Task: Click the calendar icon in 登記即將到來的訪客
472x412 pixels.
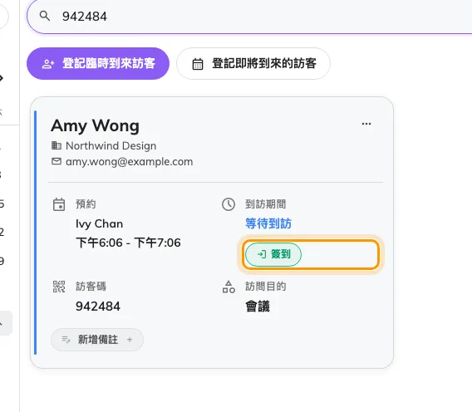Action: tap(198, 64)
